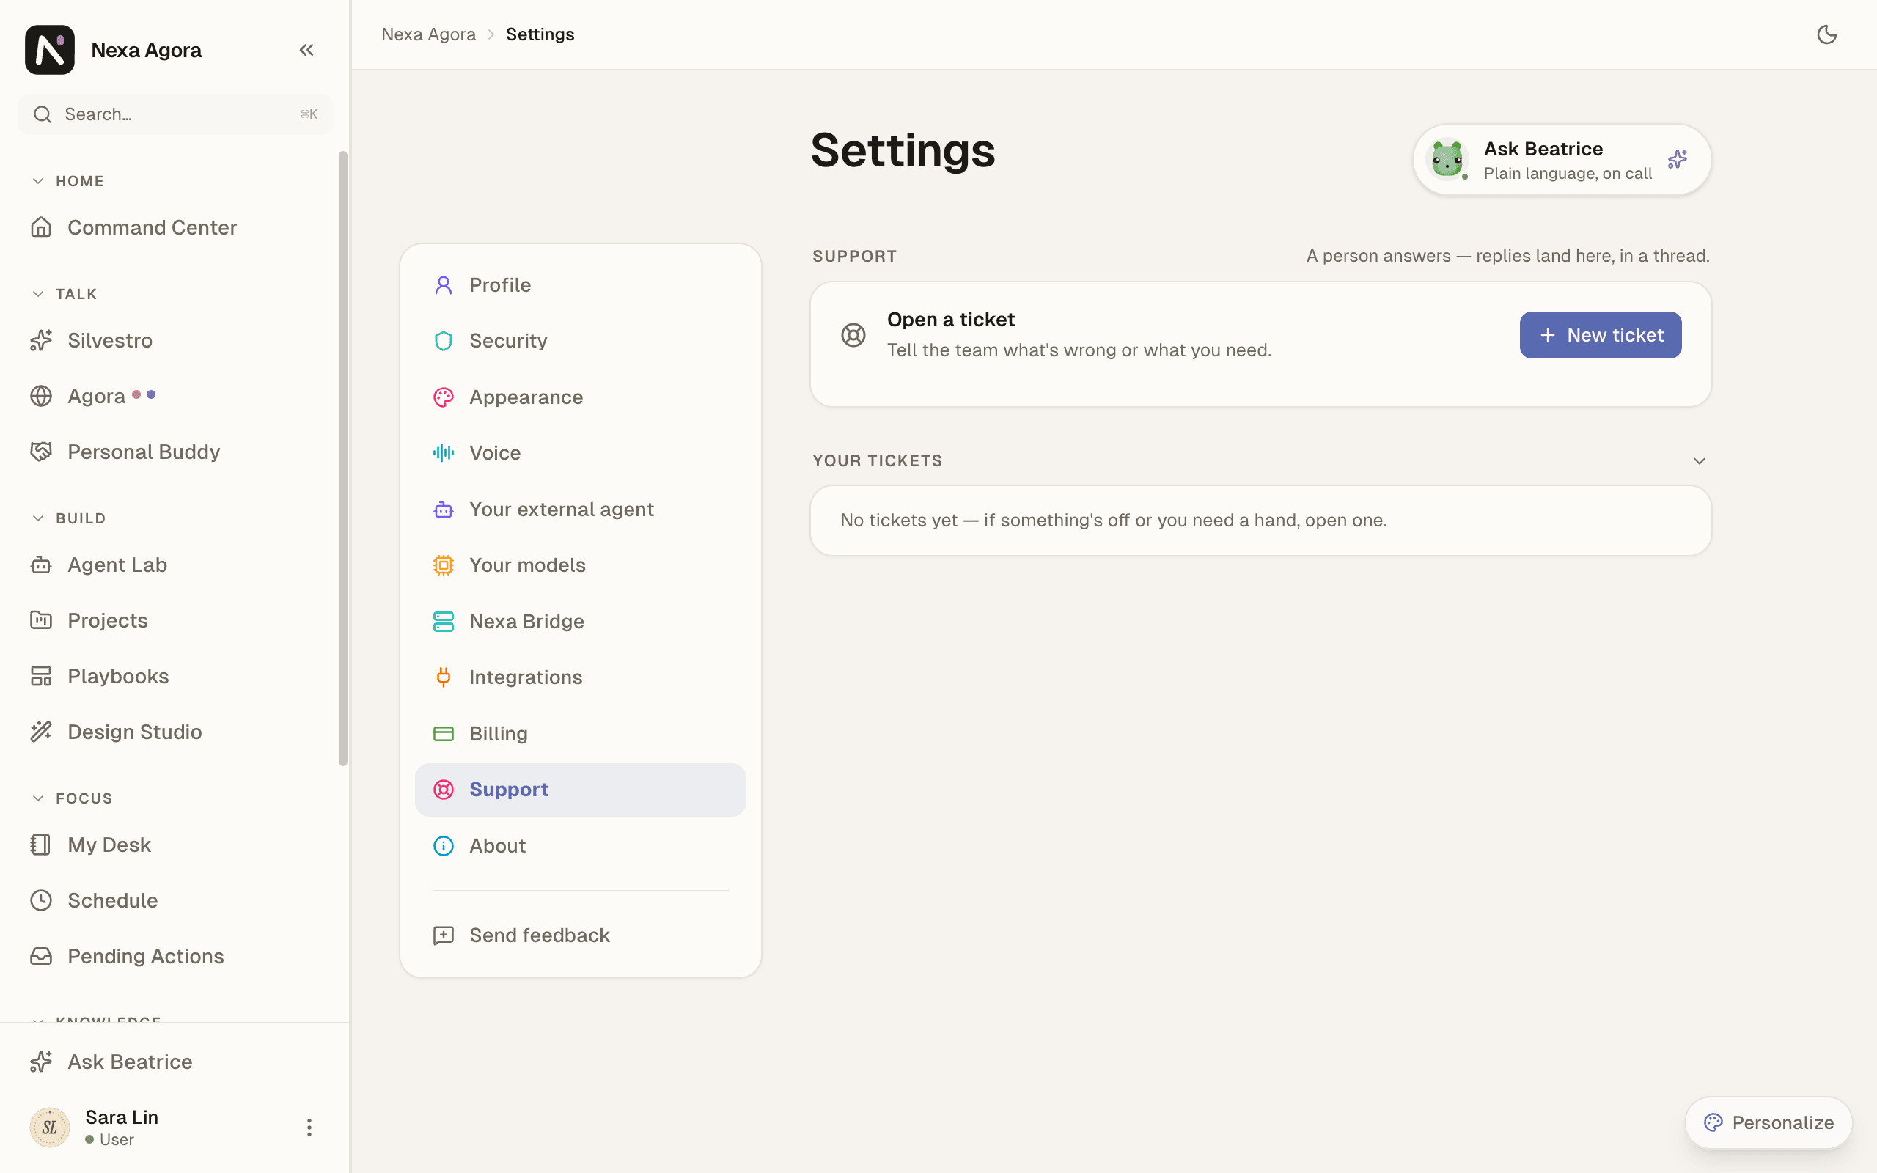The width and height of the screenshot is (1877, 1173).
Task: Collapse the Your Tickets section chevron
Action: 1699,461
